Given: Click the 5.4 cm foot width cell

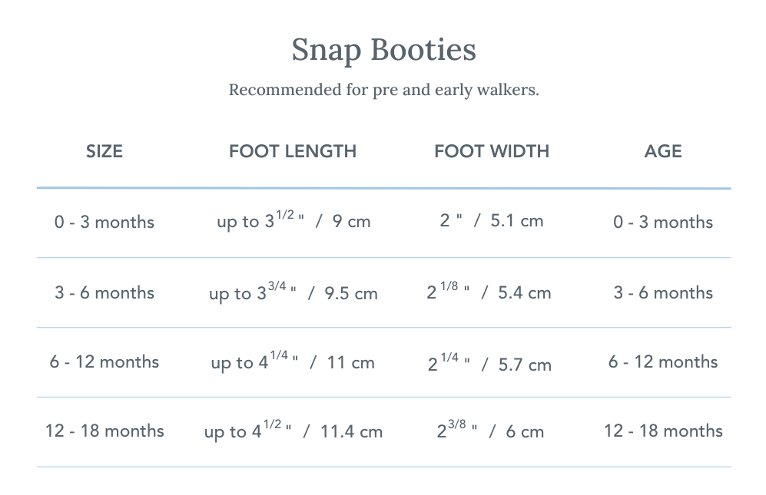Looking at the screenshot, I should click(489, 292).
